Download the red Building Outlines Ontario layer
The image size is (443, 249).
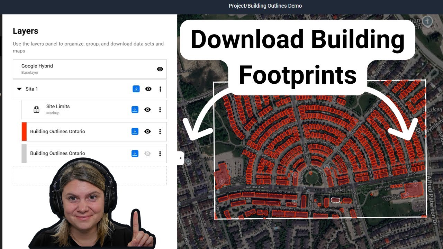(x=135, y=131)
